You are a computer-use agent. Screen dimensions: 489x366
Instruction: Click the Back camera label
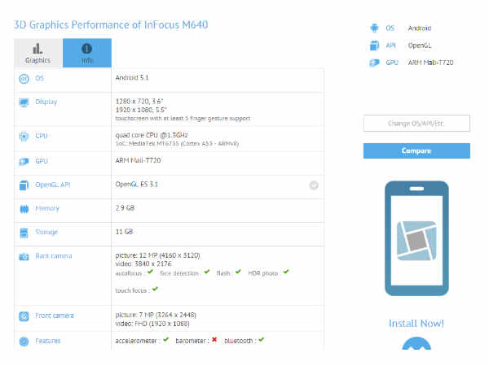54,256
